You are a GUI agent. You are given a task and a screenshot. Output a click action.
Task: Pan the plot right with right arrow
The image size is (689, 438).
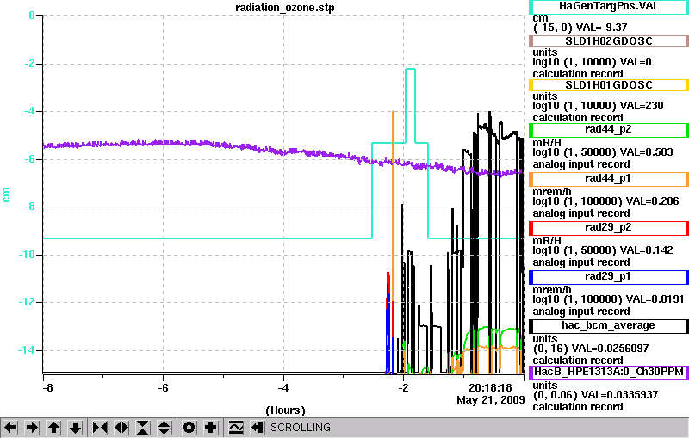(32, 428)
